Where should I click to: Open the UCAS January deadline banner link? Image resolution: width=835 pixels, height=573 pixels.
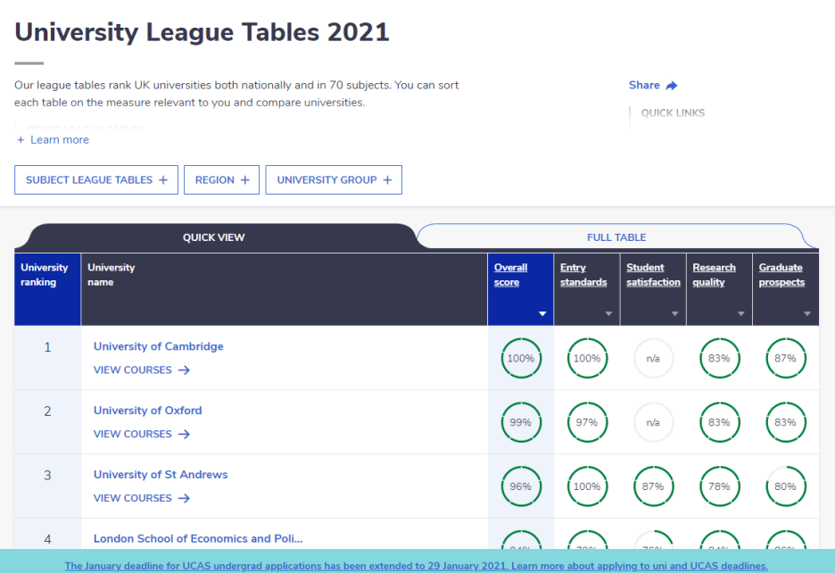point(416,566)
